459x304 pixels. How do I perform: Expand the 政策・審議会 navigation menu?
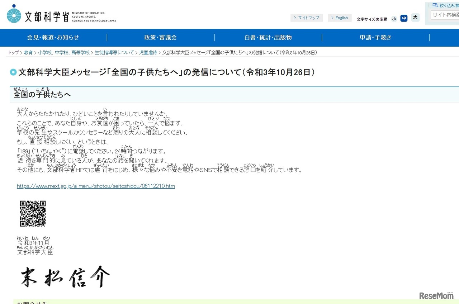pos(160,38)
